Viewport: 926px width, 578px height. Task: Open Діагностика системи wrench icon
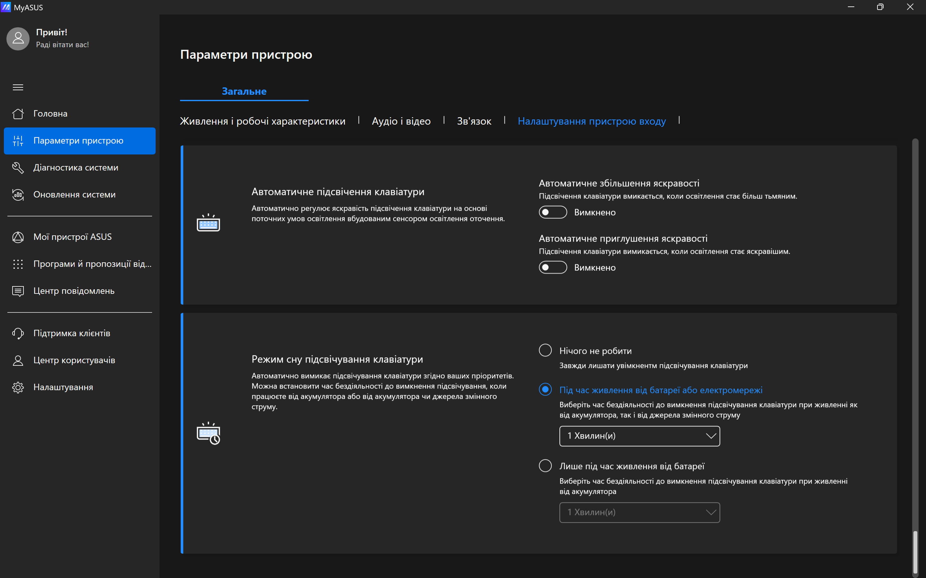(x=18, y=167)
